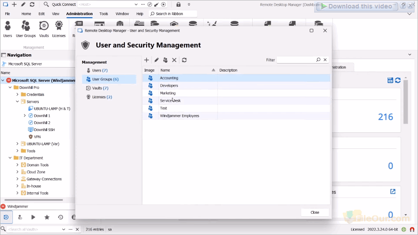Open Vaults in ribbon
418x235 pixels.
pyautogui.click(x=44, y=29)
